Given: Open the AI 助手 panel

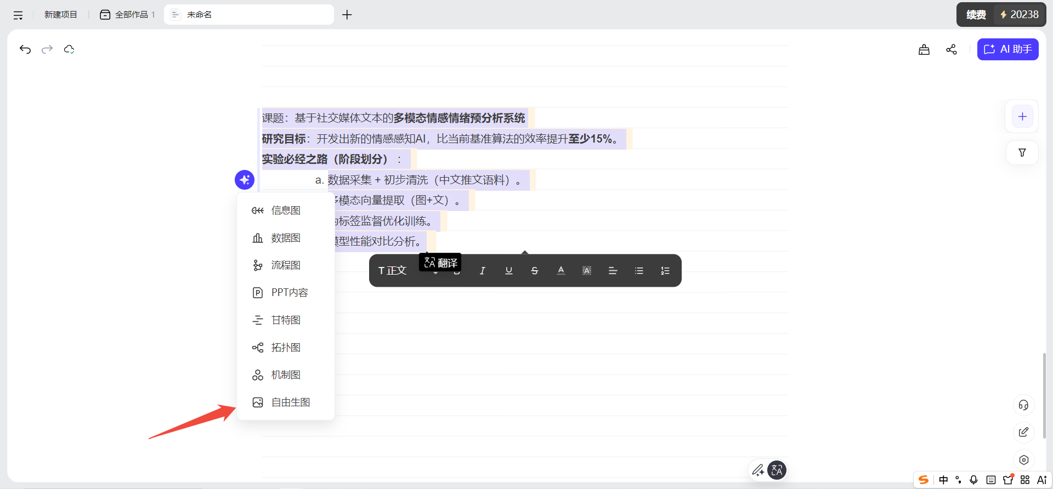Looking at the screenshot, I should coord(1008,49).
